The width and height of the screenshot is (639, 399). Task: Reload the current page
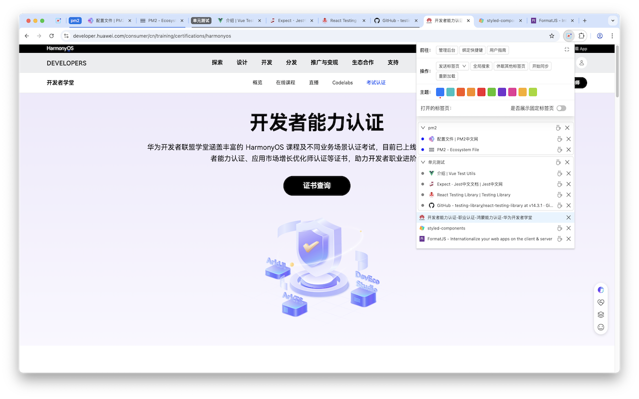coord(51,36)
